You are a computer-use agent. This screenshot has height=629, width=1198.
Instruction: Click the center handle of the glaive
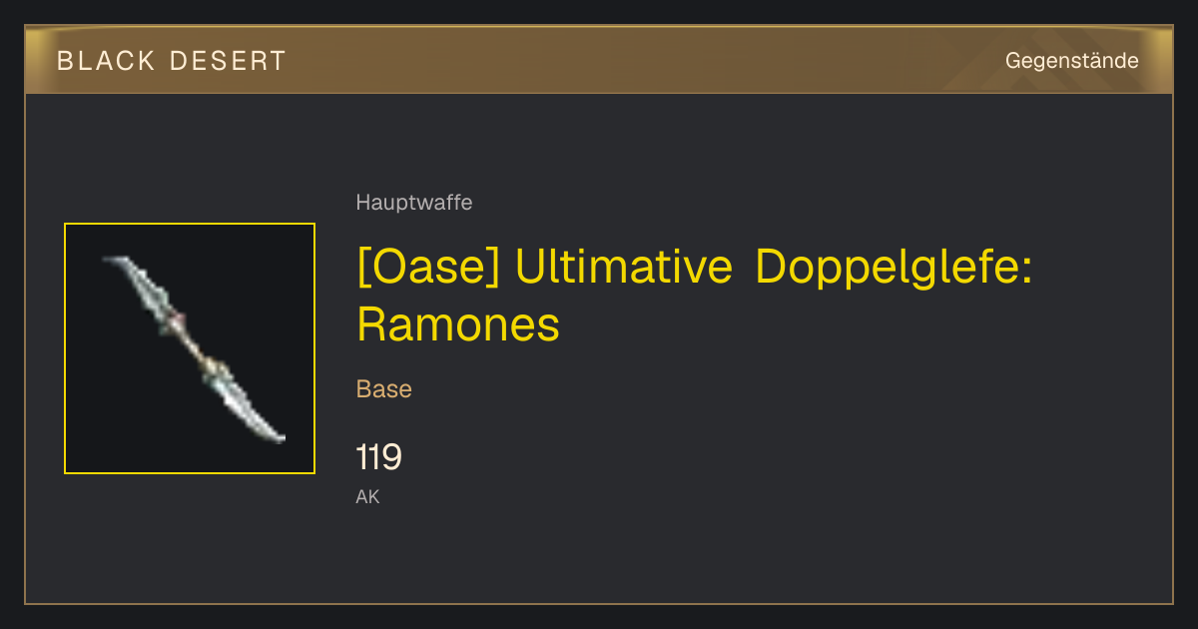194,344
